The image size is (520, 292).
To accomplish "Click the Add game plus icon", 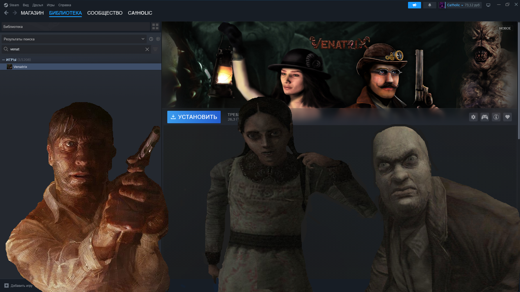I will click(7, 285).
